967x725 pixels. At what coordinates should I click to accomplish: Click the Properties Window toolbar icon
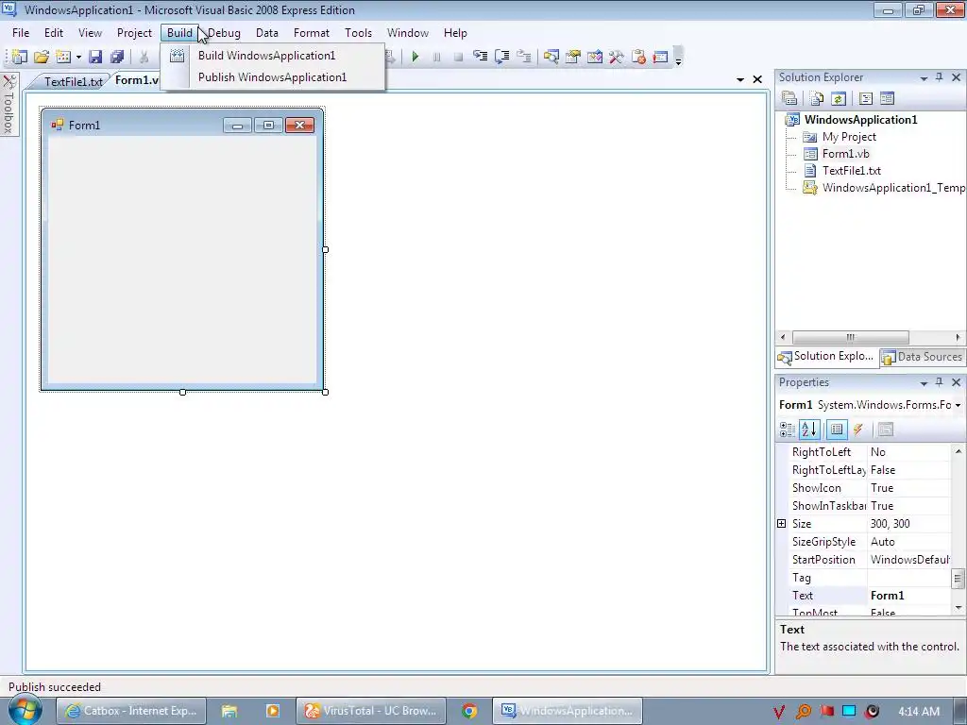tap(573, 57)
